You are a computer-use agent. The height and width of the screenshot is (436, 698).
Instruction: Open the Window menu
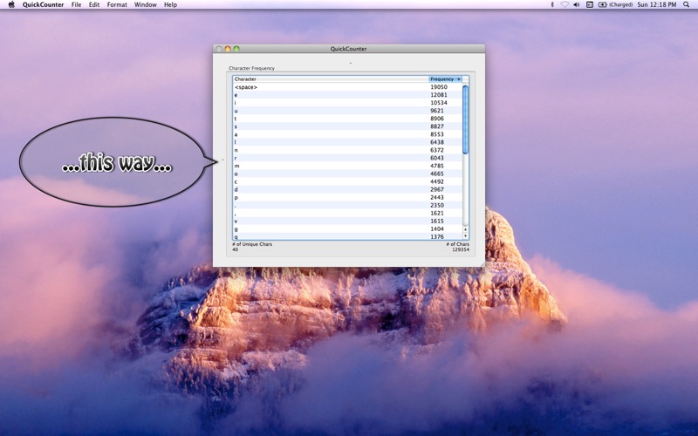[x=146, y=4]
